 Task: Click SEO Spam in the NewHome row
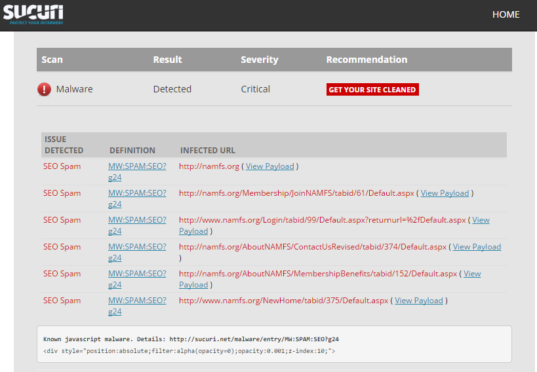click(62, 301)
